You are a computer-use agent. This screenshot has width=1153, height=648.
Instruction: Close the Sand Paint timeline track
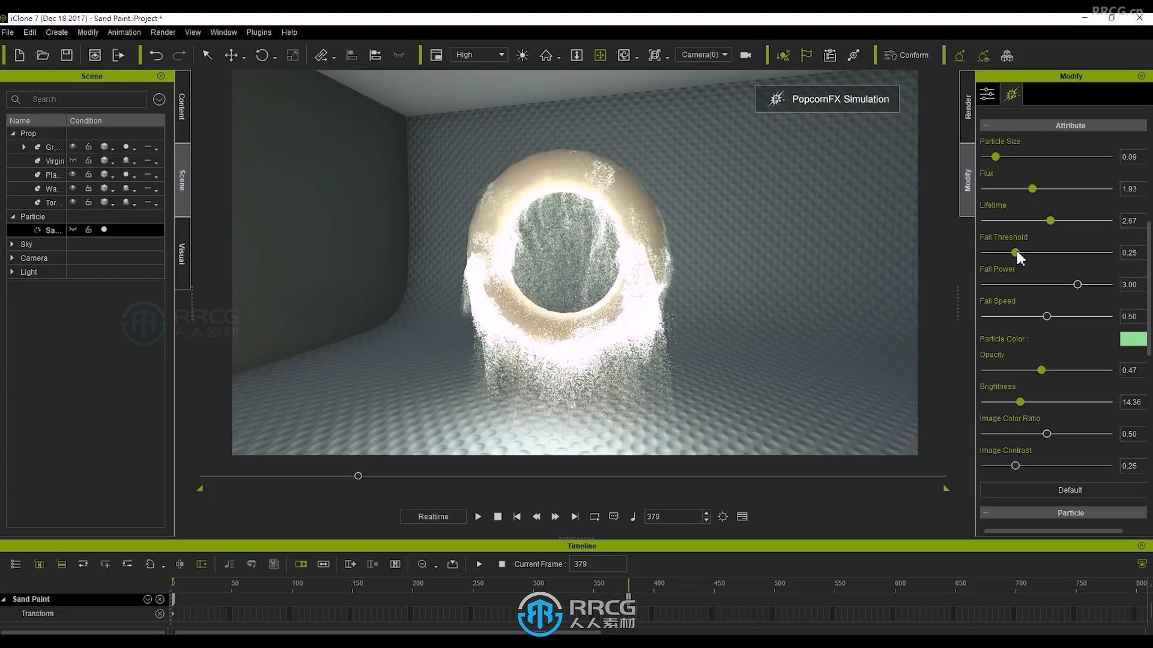click(160, 599)
